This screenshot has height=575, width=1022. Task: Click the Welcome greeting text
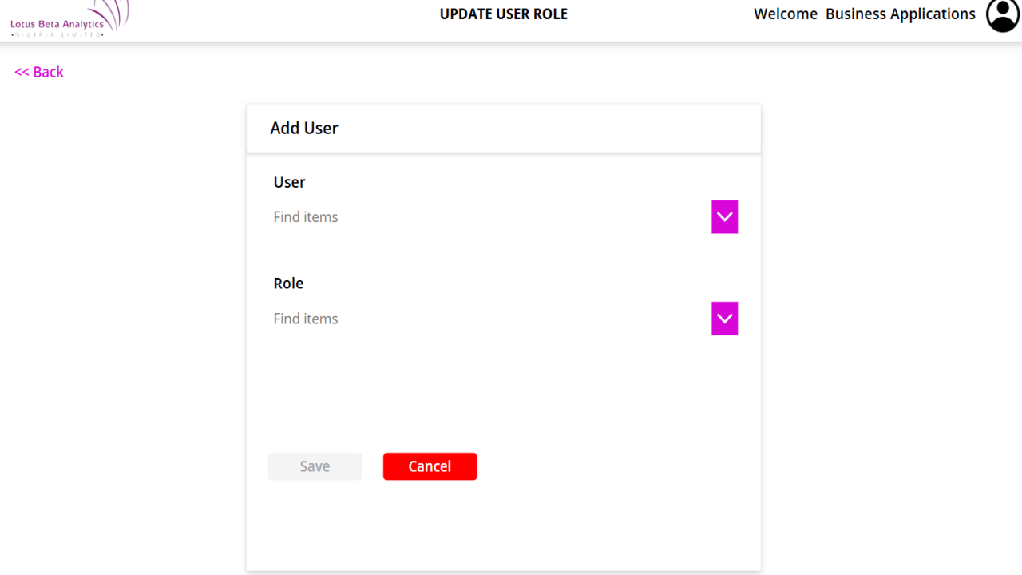[x=786, y=14]
